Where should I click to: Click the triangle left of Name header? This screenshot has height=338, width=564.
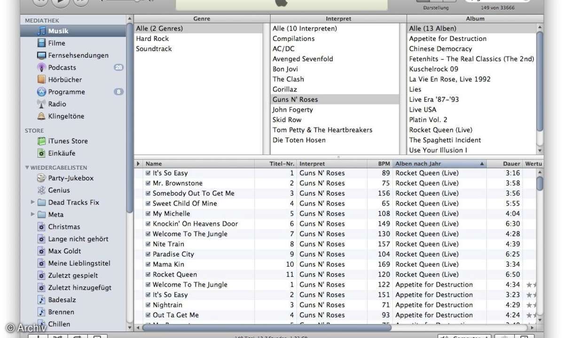tap(138, 164)
